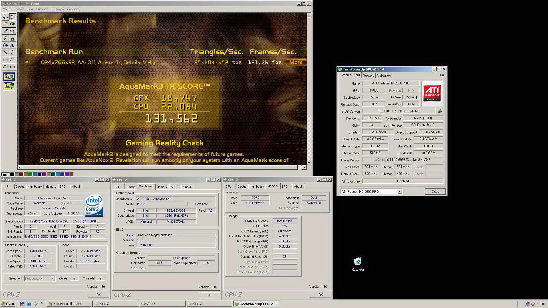Click the More button in benchmark results
The width and height of the screenshot is (548, 308).
click(x=296, y=62)
